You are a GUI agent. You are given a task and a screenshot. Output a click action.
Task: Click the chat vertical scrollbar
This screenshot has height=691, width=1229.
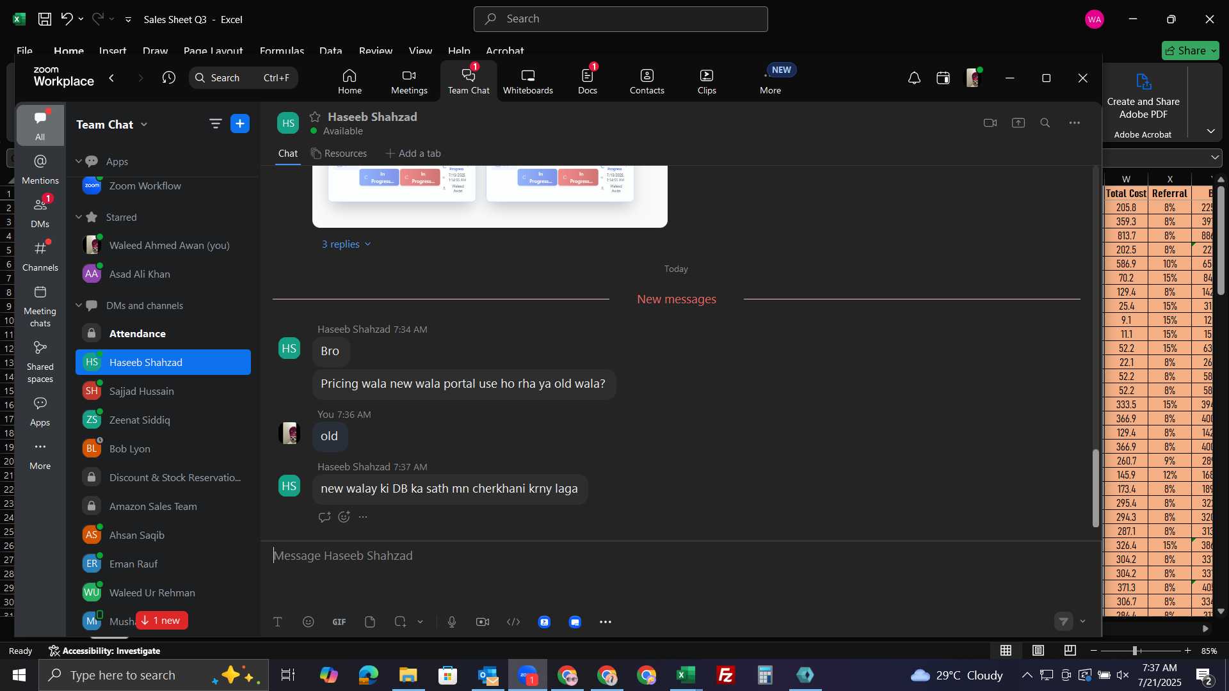coord(1095,489)
